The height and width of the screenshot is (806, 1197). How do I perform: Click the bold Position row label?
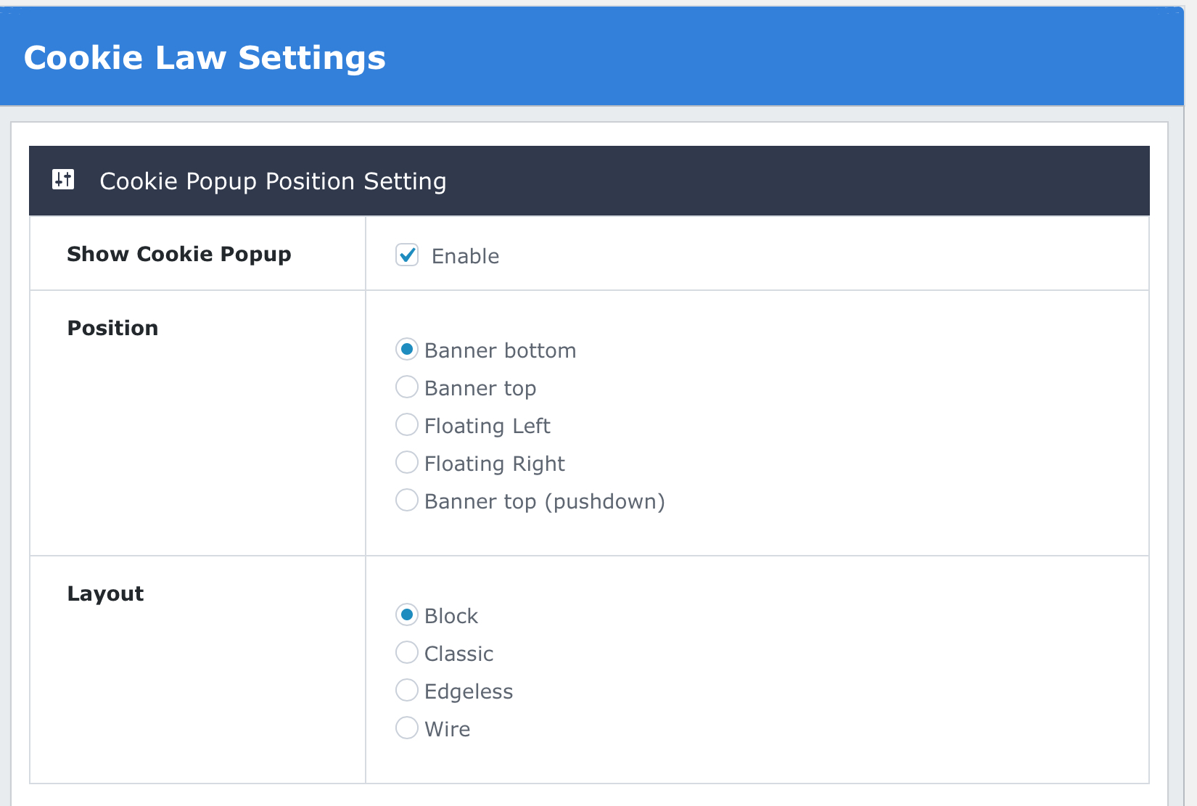(x=112, y=328)
